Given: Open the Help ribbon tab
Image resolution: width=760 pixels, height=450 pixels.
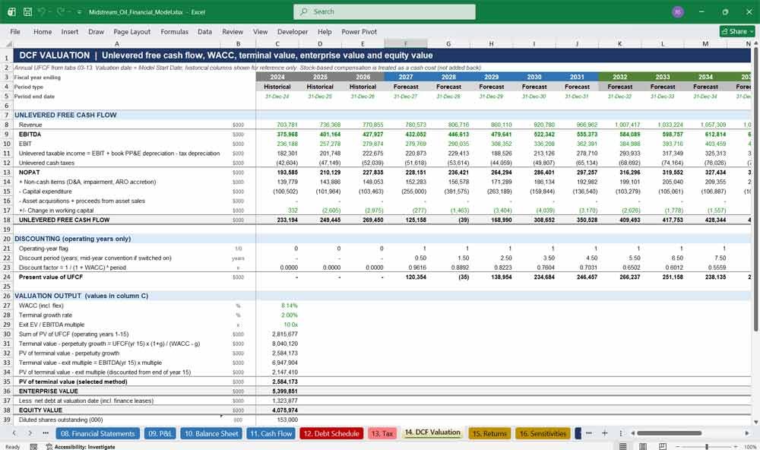Looking at the screenshot, I should [x=325, y=31].
